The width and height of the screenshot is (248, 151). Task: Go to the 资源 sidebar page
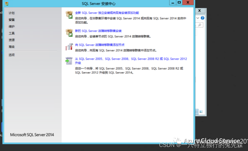tap(11, 40)
